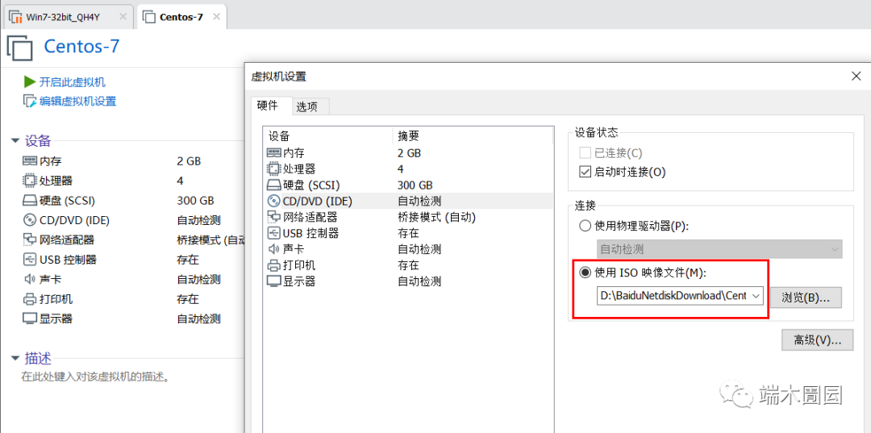Select the Centos-7 tab
The height and width of the screenshot is (433, 871).
click(x=181, y=17)
